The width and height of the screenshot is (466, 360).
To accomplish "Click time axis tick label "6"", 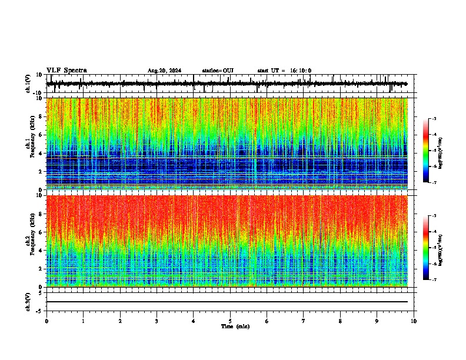I will 267,321.
